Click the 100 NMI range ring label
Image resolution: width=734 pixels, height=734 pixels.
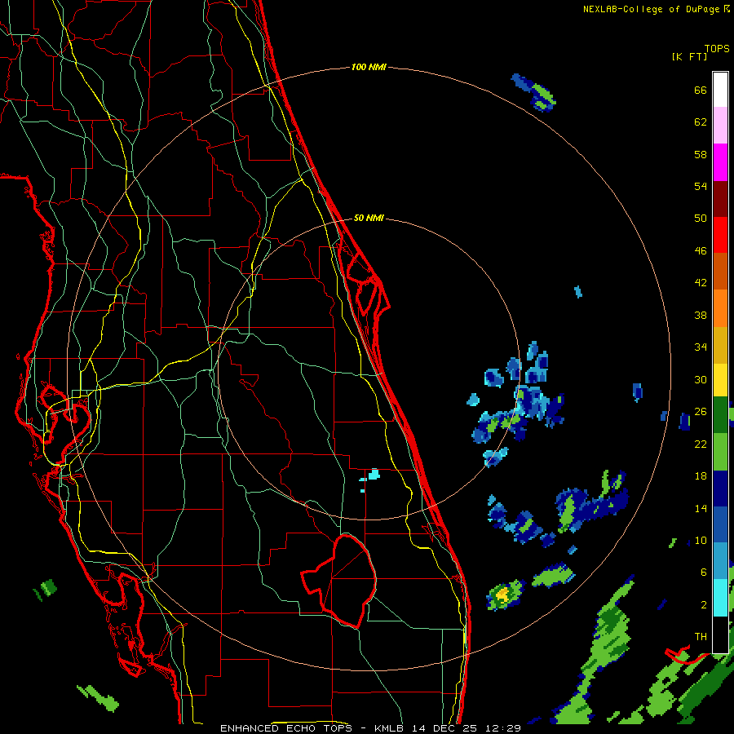coord(369,67)
